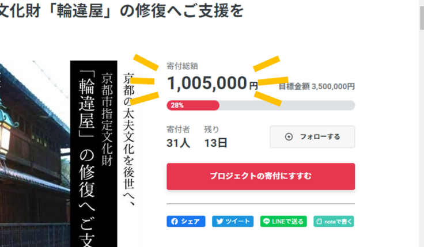Click the vertical 京都の太夫文化を後世へ text

129,138
